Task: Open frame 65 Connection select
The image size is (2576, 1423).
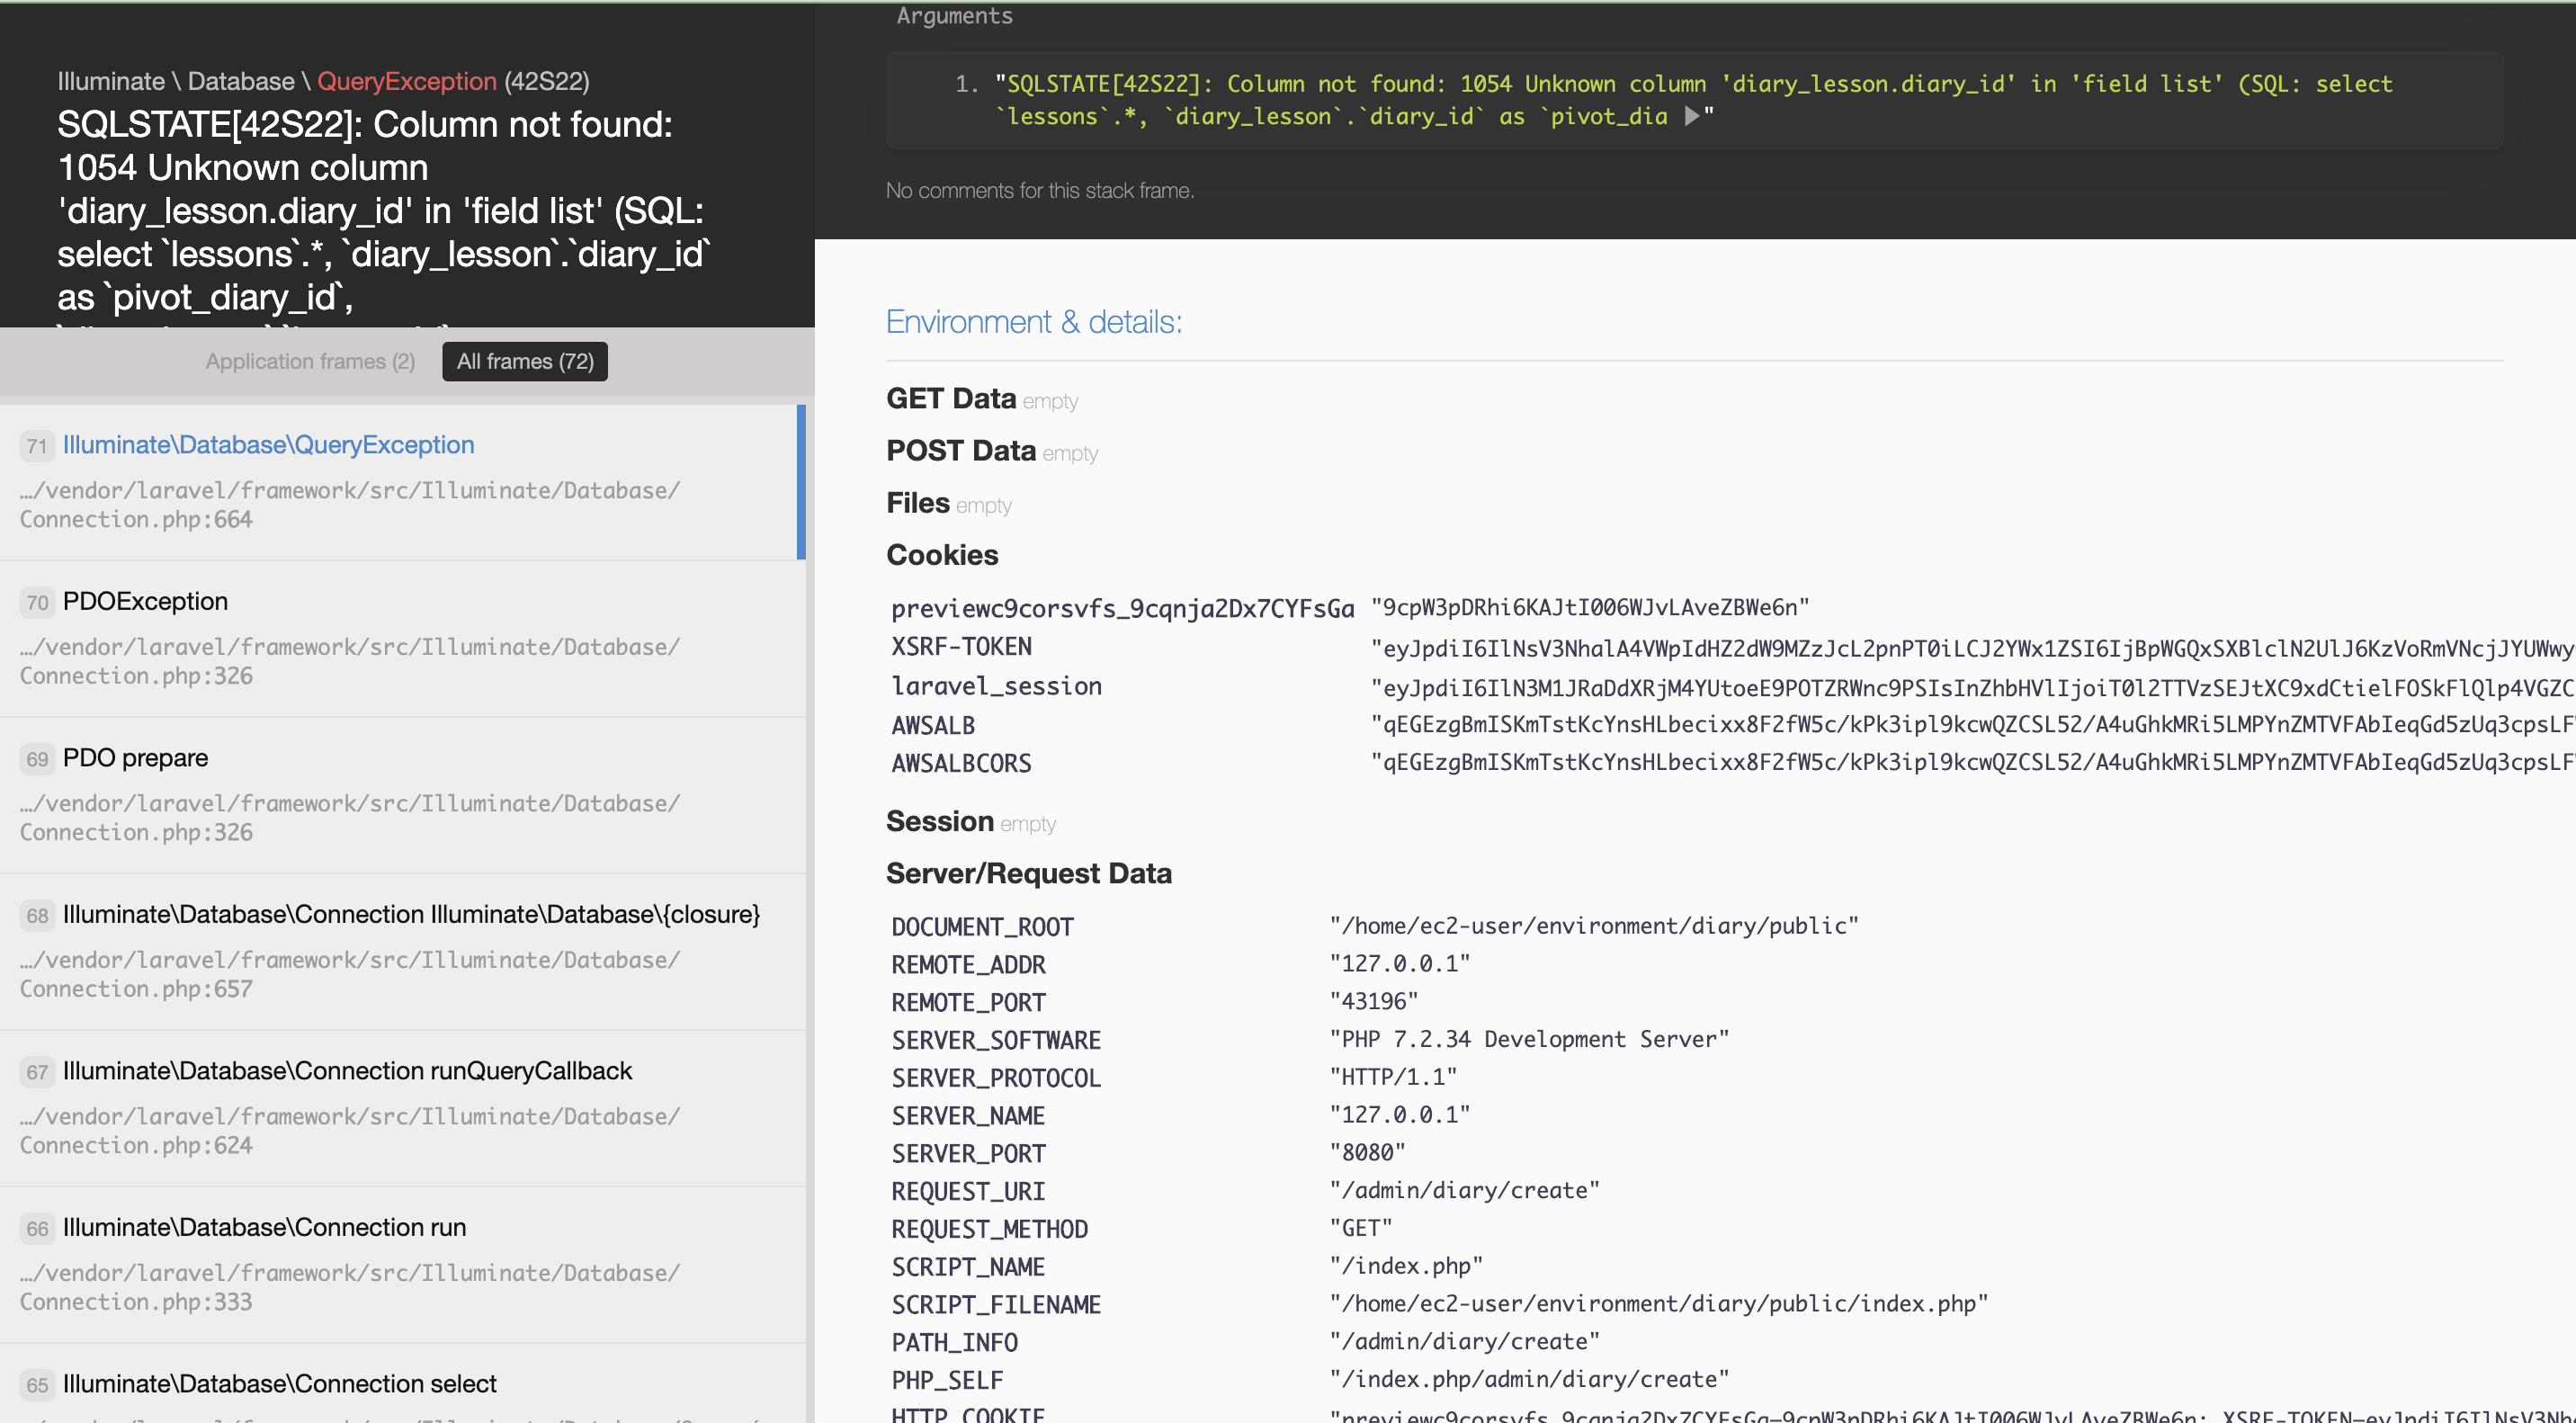Action: pos(279,1384)
